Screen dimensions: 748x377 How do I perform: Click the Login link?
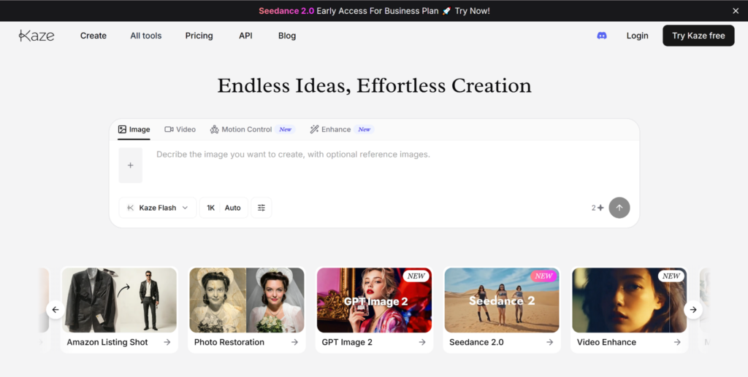(637, 36)
